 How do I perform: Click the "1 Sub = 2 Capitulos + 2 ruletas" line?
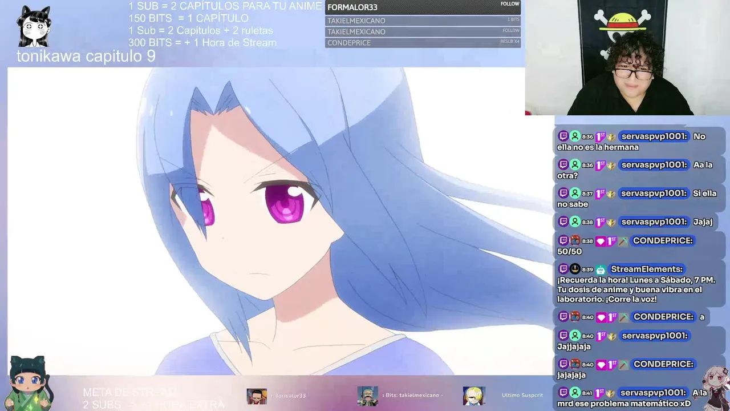(x=201, y=30)
